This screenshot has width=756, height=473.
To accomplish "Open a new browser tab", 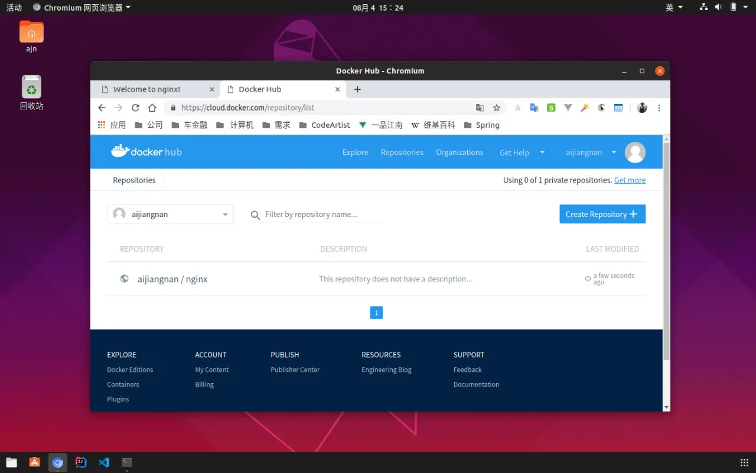I will (357, 89).
